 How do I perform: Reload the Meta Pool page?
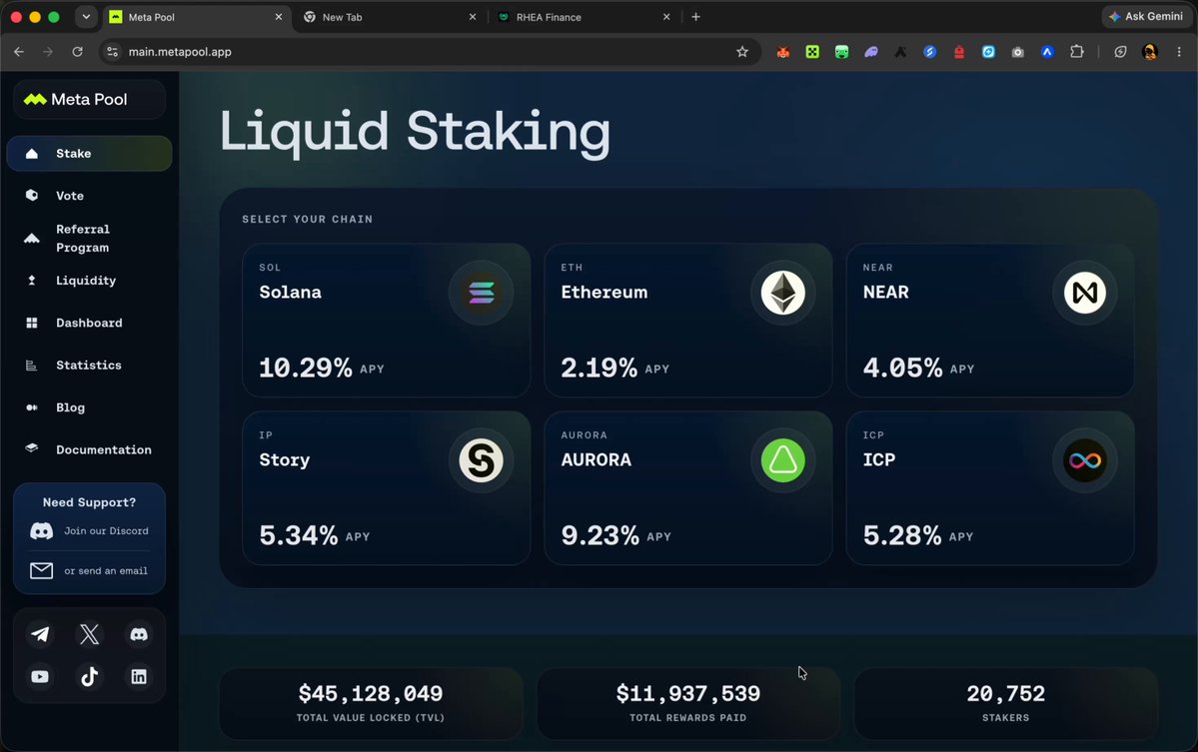coord(77,52)
